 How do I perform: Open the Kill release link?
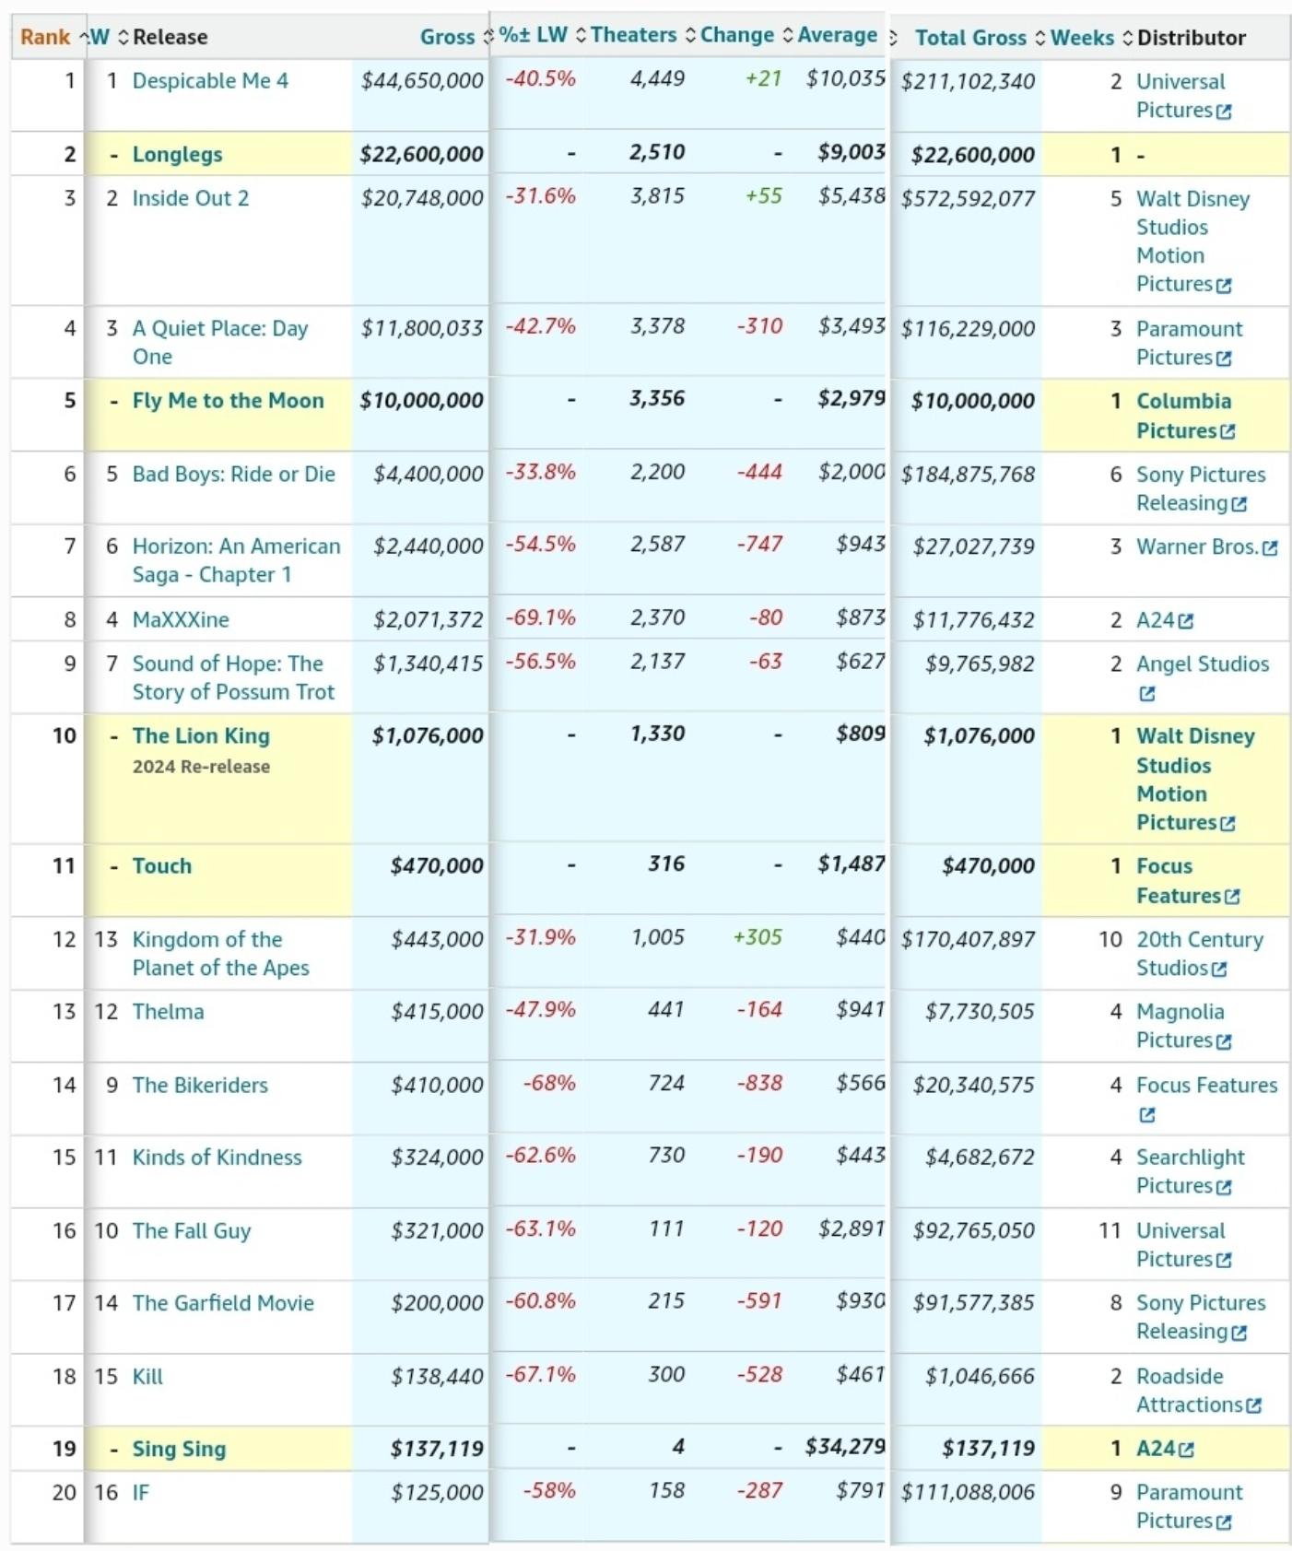(147, 1377)
